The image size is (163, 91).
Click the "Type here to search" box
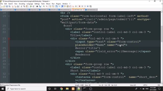(26, 89)
